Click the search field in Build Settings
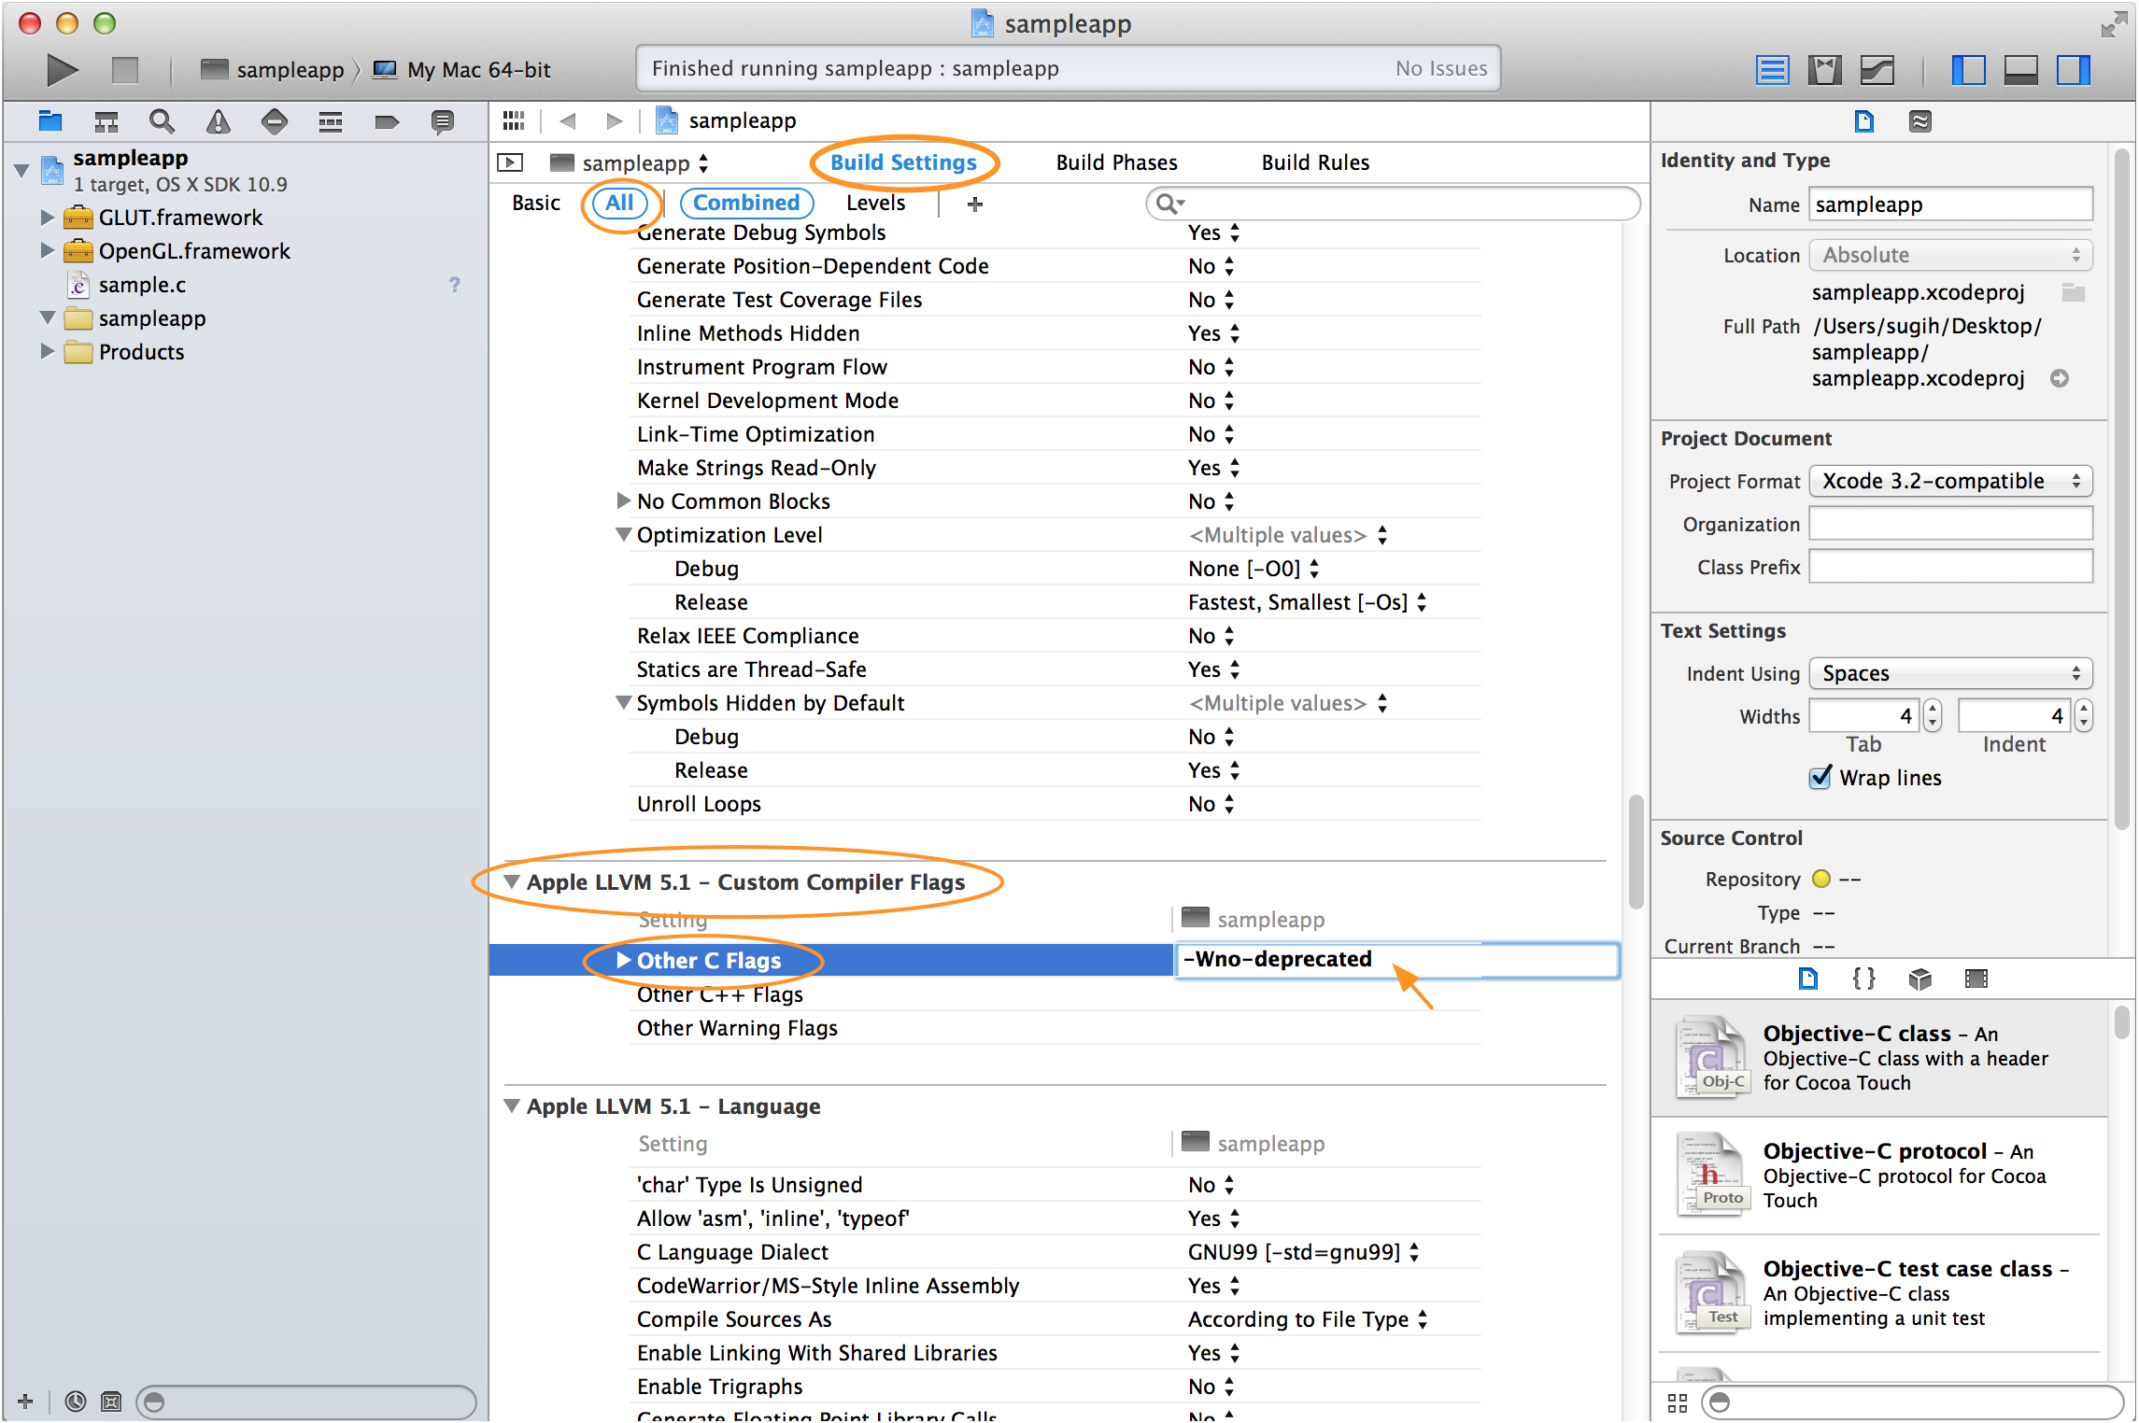The width and height of the screenshot is (2139, 1423). coord(1395,204)
